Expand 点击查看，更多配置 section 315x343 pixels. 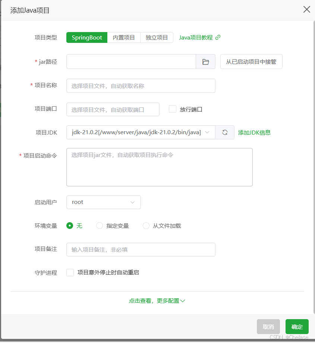click(x=157, y=301)
